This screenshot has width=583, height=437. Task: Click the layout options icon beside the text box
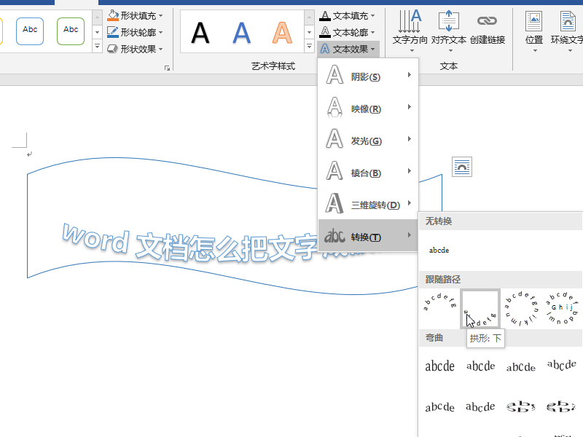(x=462, y=167)
